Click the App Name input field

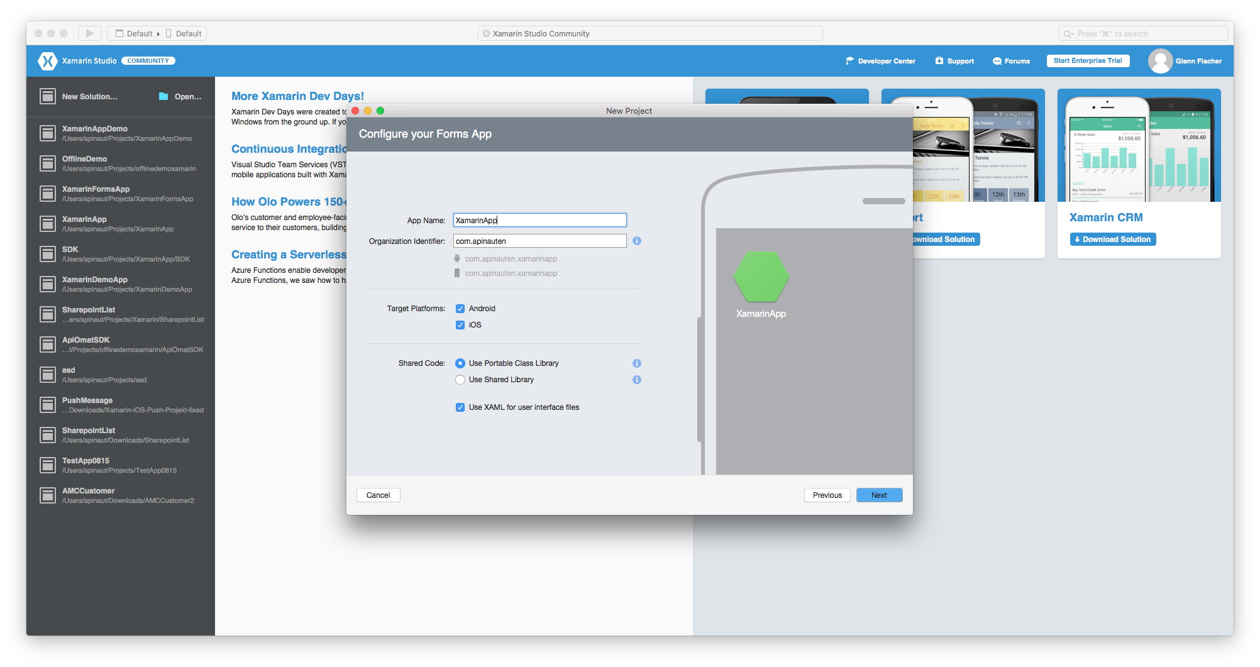539,220
